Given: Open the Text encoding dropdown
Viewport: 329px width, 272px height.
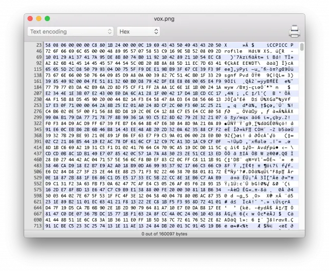Looking at the screenshot, I should (70, 31).
